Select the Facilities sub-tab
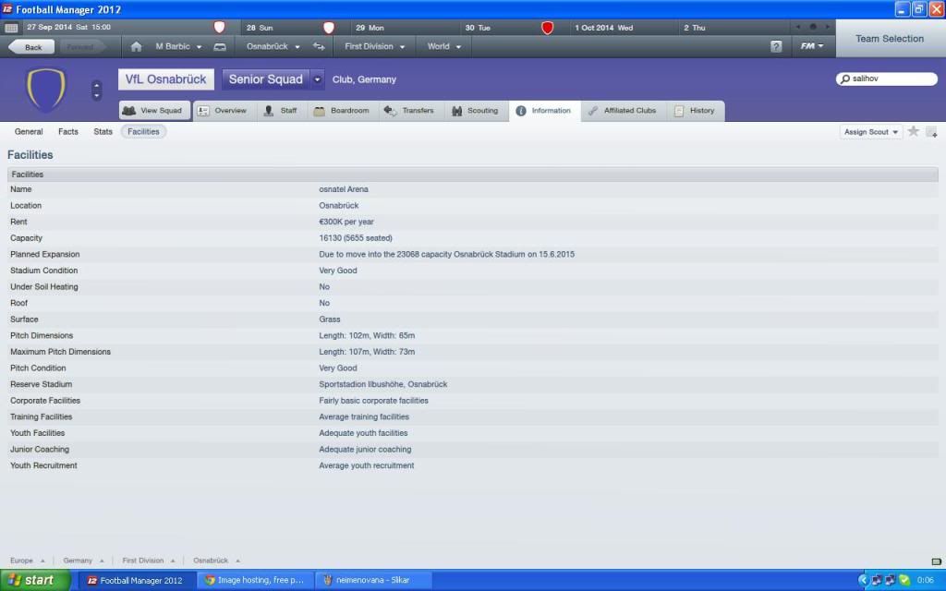 pyautogui.click(x=143, y=131)
